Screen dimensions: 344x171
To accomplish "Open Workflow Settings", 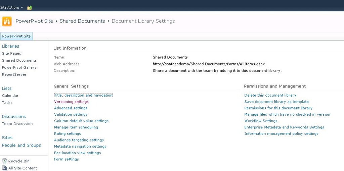I will pyautogui.click(x=261, y=121).
